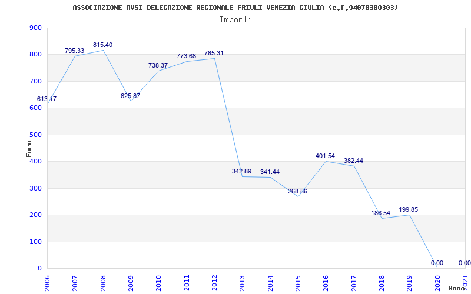Click the 2009 year label

[131, 282]
